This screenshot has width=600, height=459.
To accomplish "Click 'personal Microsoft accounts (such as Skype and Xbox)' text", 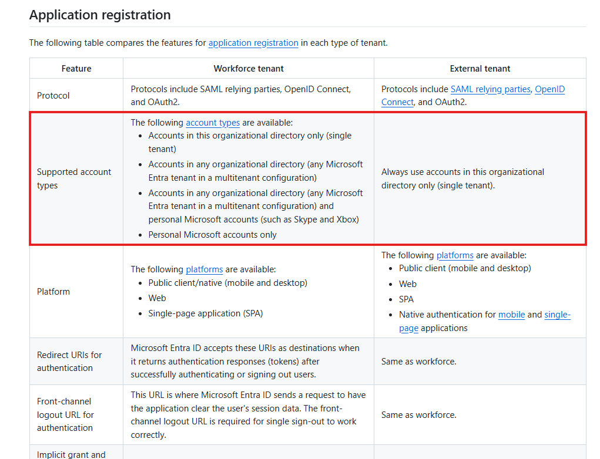I will 253,220.
